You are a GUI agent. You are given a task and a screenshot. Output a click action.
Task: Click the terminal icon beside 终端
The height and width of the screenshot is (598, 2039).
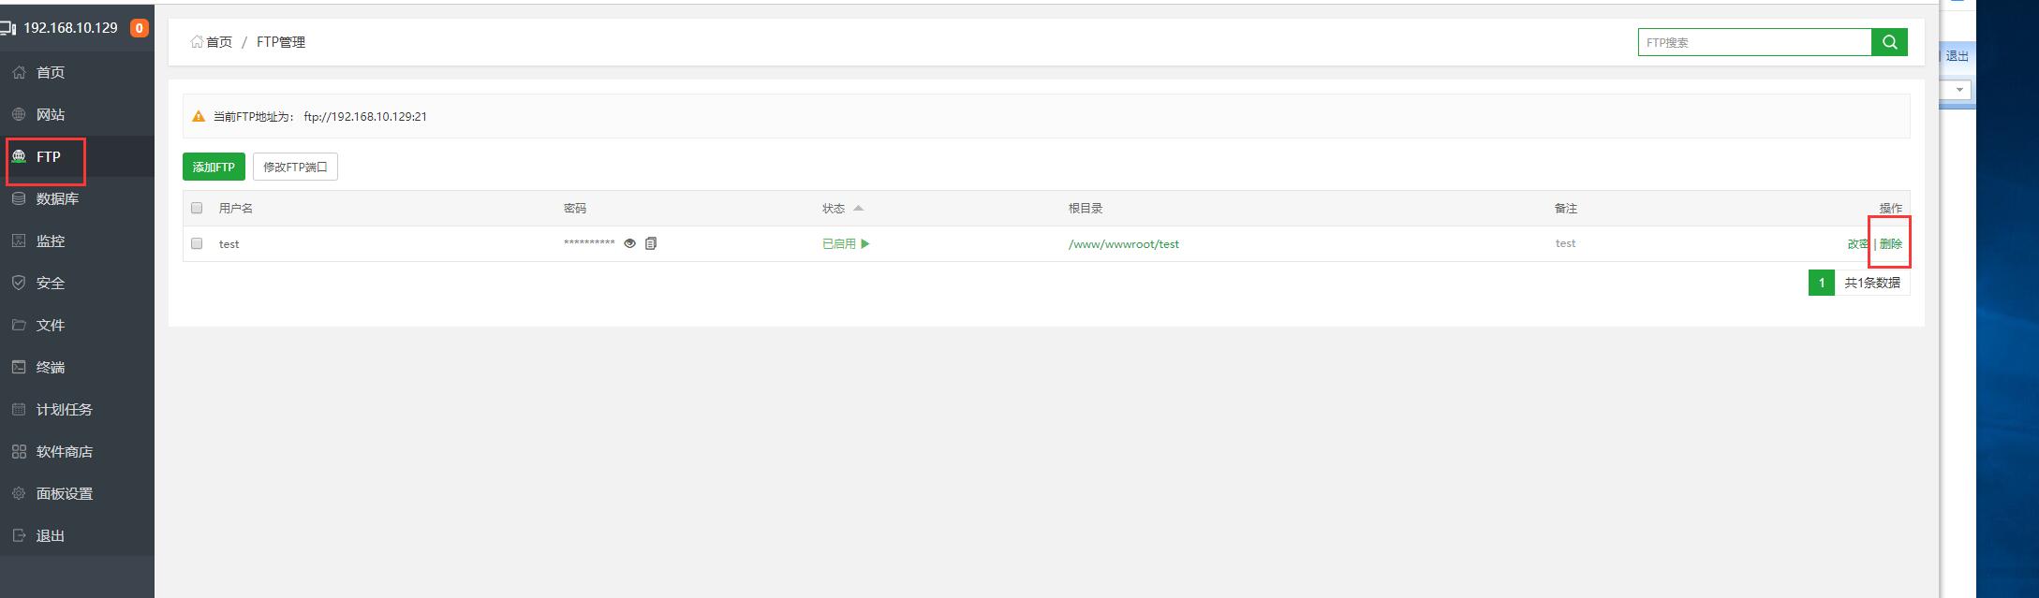(19, 367)
